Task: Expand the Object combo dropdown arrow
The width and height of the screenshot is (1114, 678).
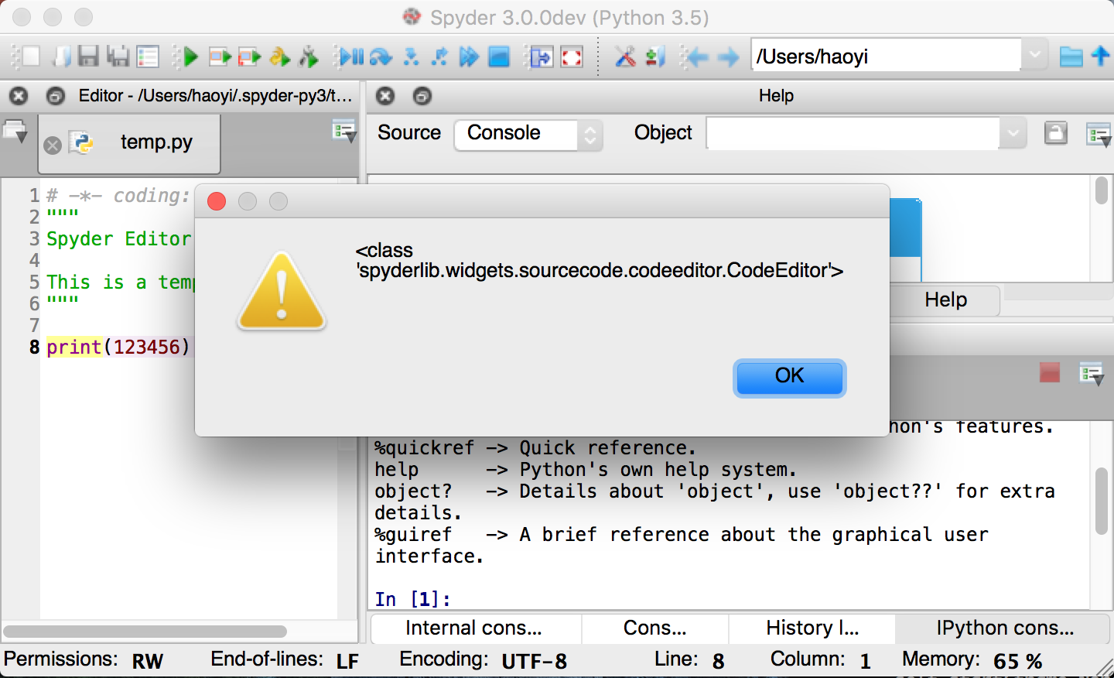Action: 1013,133
